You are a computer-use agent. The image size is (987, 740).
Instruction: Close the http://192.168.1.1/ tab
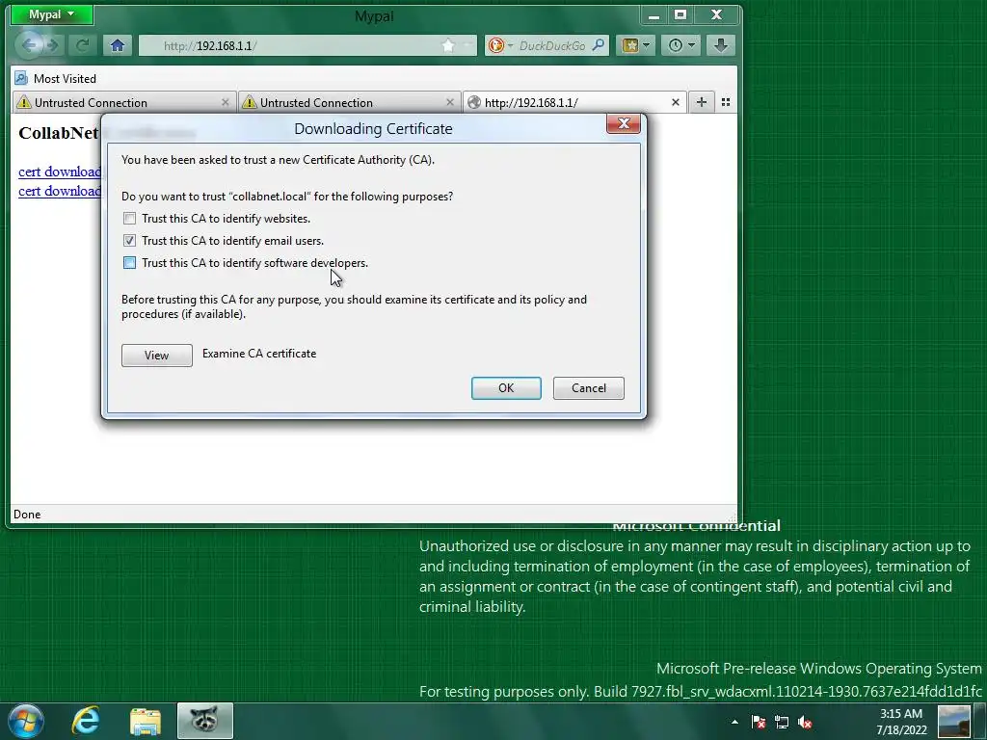676,102
